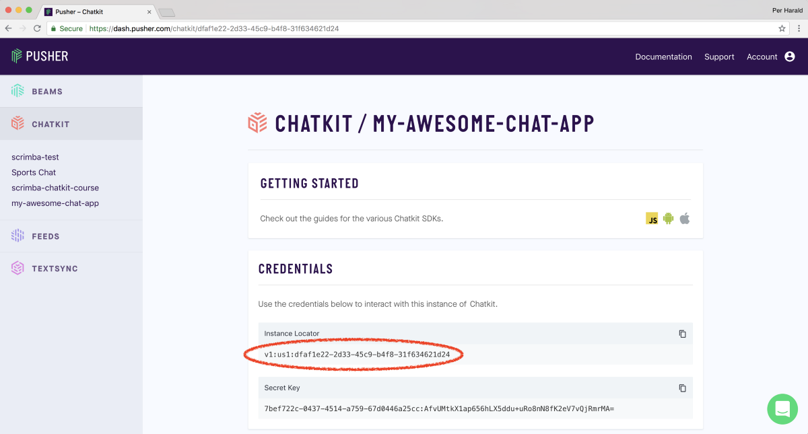Go forward in browser history
This screenshot has height=434, width=808.
[x=23, y=28]
